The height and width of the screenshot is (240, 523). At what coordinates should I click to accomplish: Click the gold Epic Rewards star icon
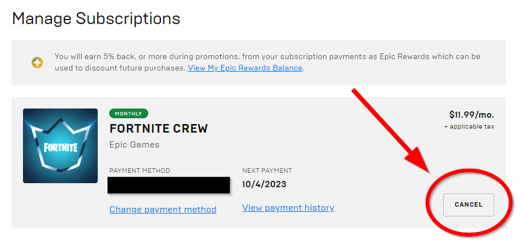point(37,63)
